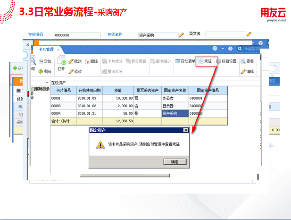Click the 查看 view icon

[243, 61]
